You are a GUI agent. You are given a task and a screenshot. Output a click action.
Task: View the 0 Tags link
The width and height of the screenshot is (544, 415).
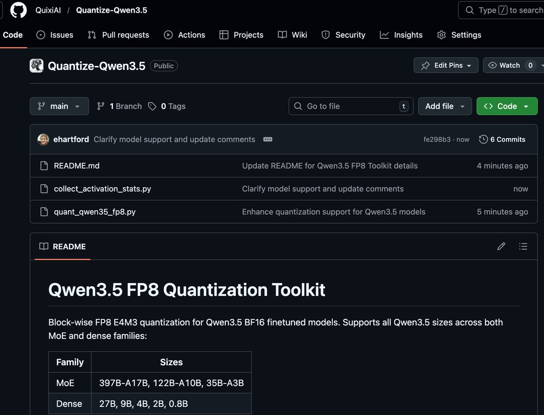(x=167, y=106)
